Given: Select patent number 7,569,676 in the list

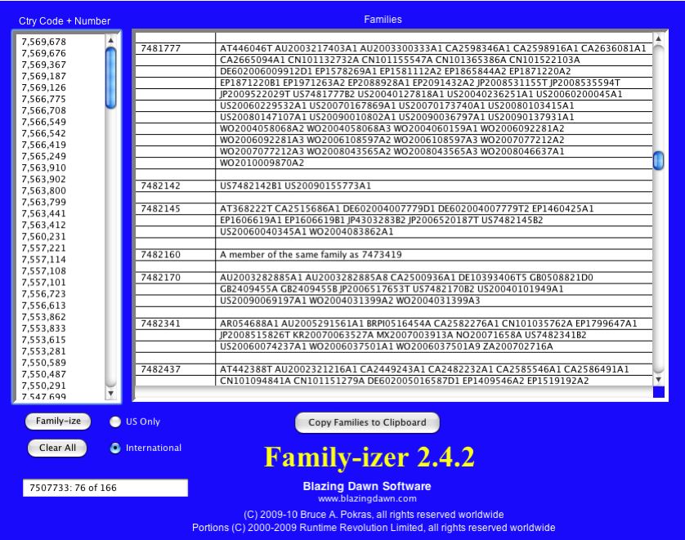Looking at the screenshot, I should pos(43,53).
